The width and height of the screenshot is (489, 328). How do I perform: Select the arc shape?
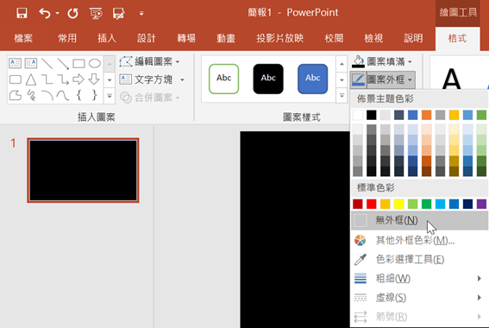(x=47, y=96)
